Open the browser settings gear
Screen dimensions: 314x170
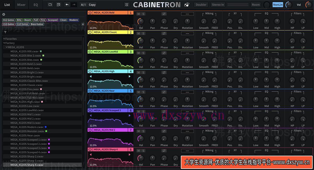click(x=4, y=14)
